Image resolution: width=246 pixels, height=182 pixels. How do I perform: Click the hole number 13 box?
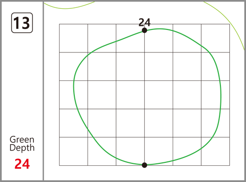22,23
